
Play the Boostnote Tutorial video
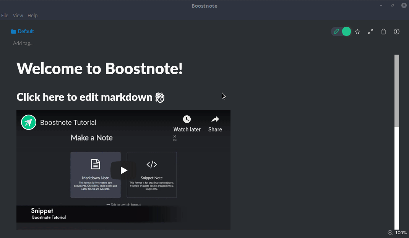pos(123,170)
